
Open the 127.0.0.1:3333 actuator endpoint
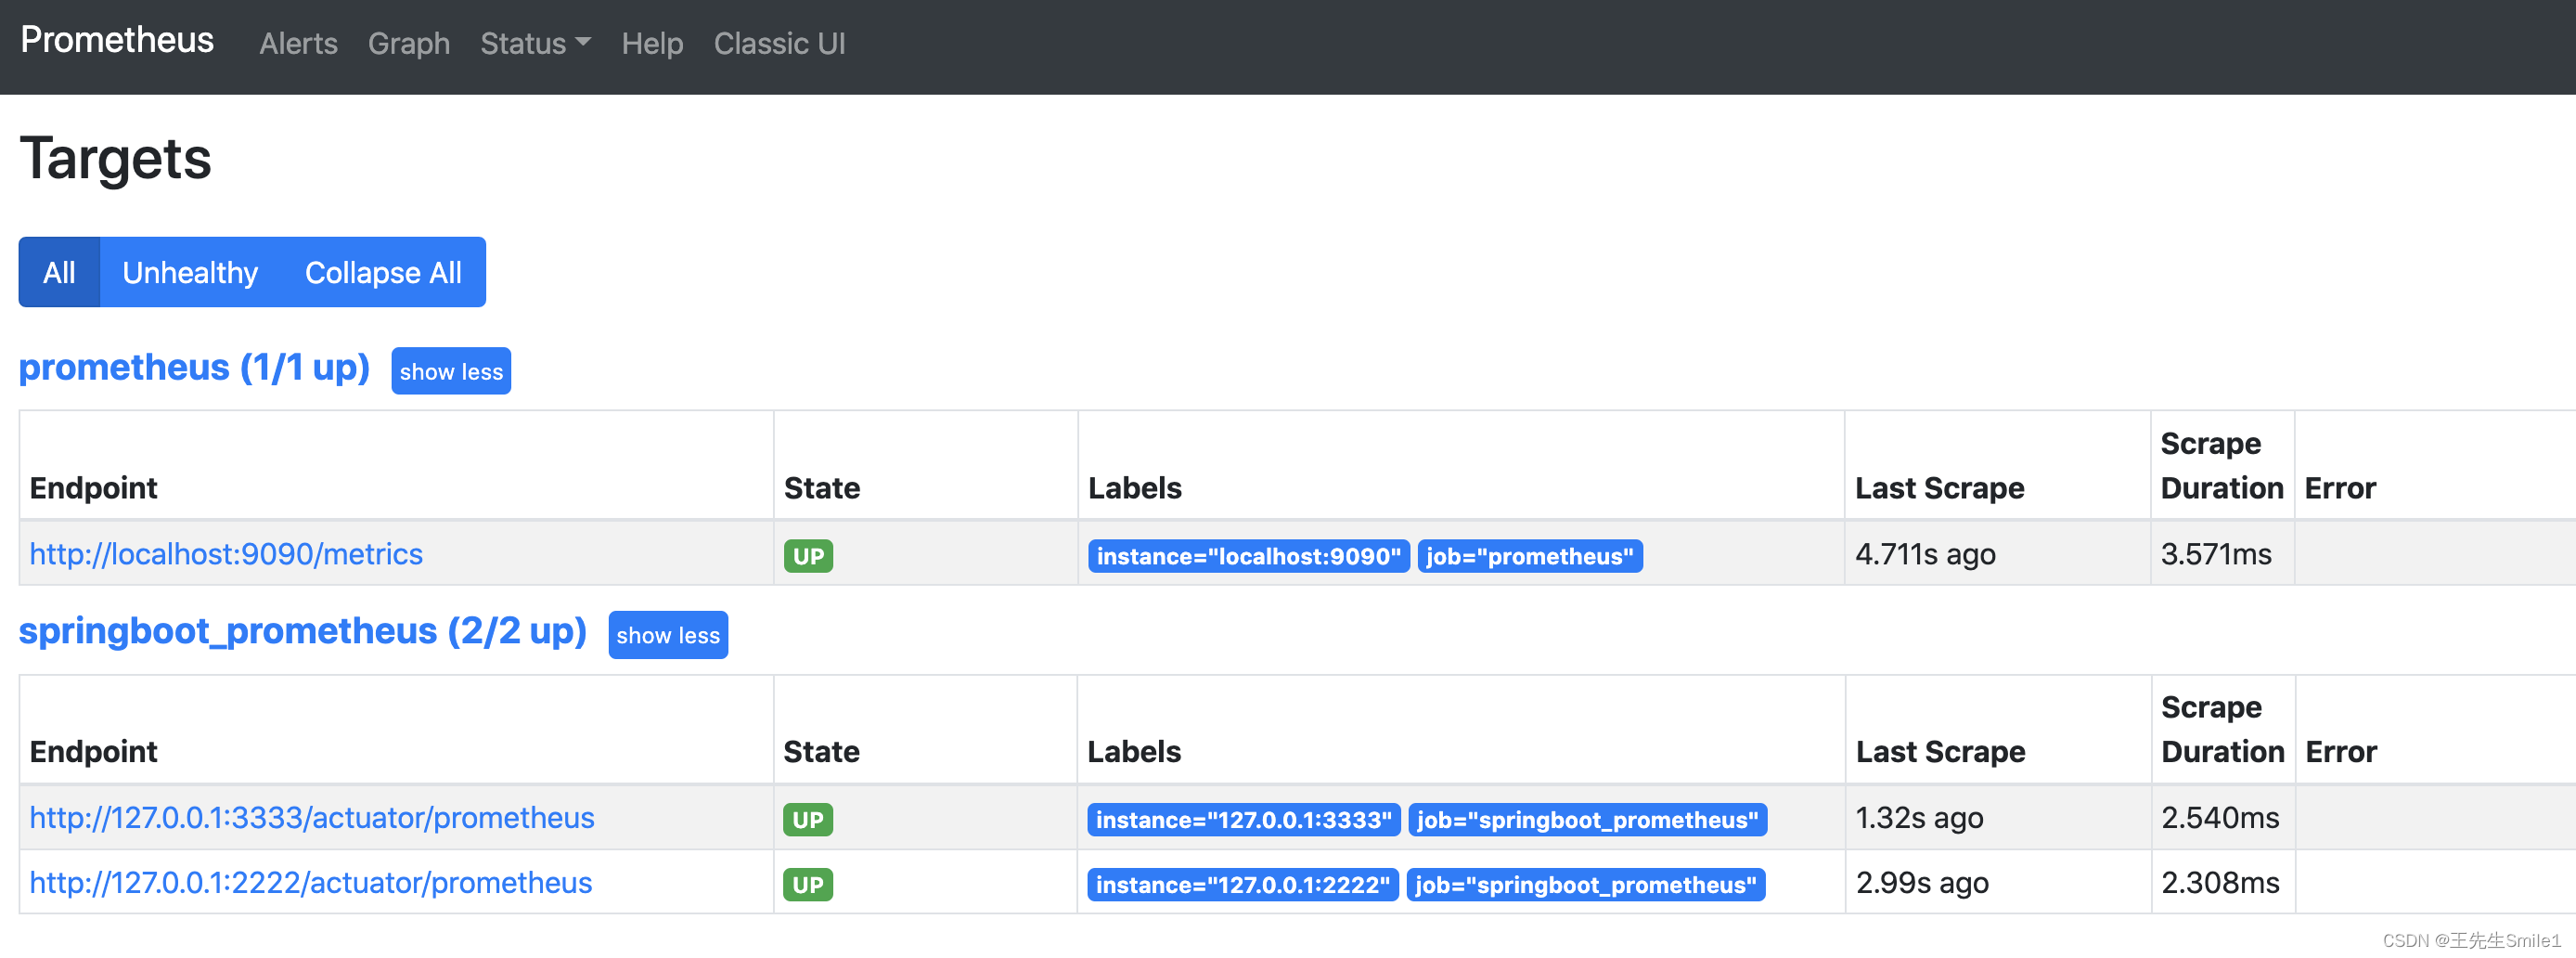coord(311,817)
